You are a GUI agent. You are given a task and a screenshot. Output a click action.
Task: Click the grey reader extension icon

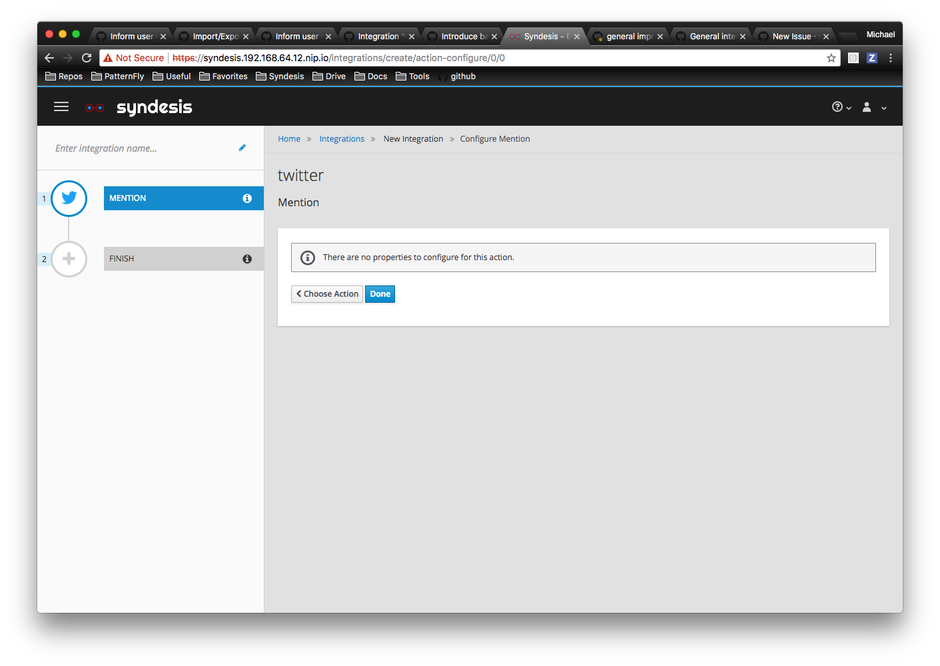coord(853,58)
